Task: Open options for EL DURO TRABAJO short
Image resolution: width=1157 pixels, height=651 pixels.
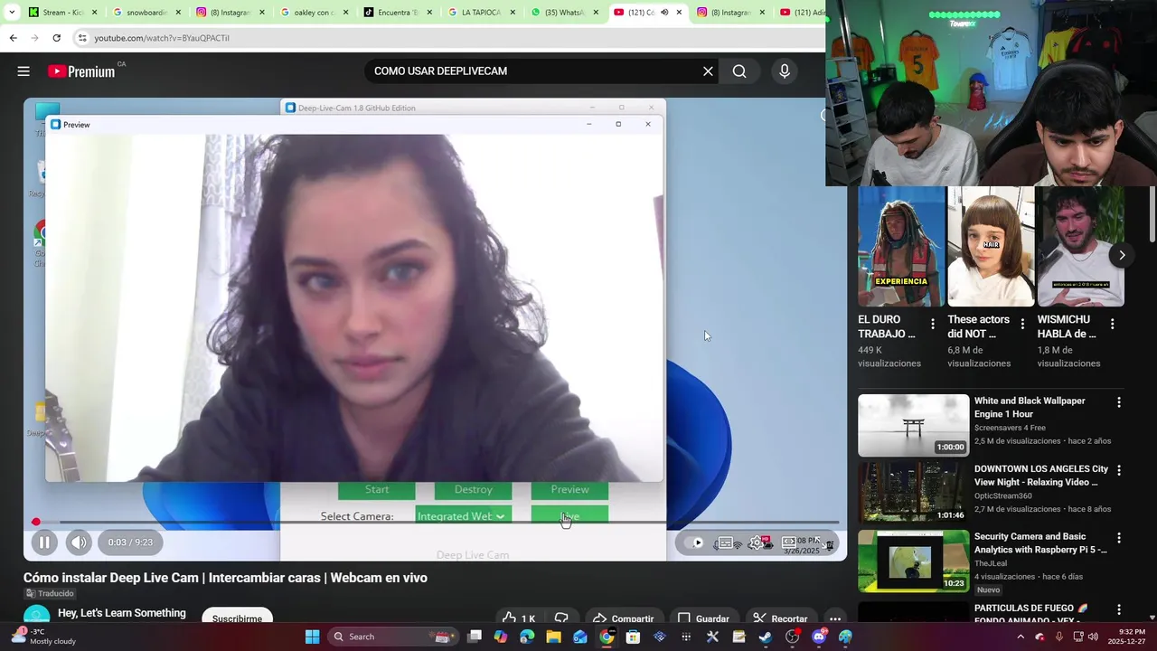Action: [x=933, y=324]
